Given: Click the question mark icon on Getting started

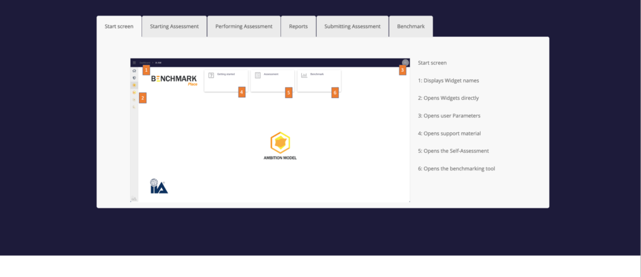Looking at the screenshot, I should coord(212,75).
